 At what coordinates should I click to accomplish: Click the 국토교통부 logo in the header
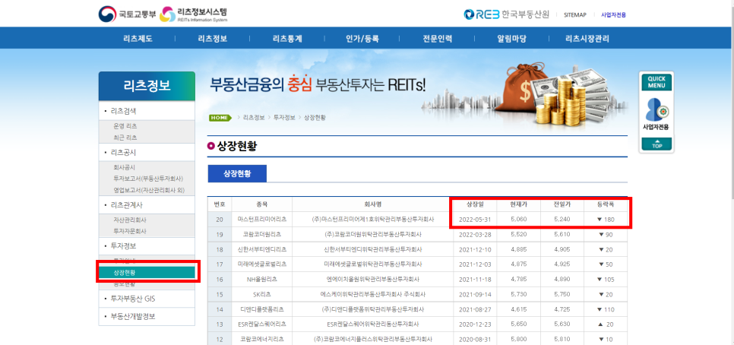point(125,14)
